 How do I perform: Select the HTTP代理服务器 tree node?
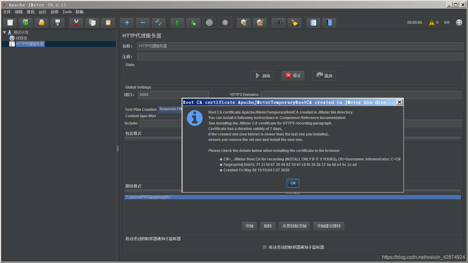pos(30,44)
